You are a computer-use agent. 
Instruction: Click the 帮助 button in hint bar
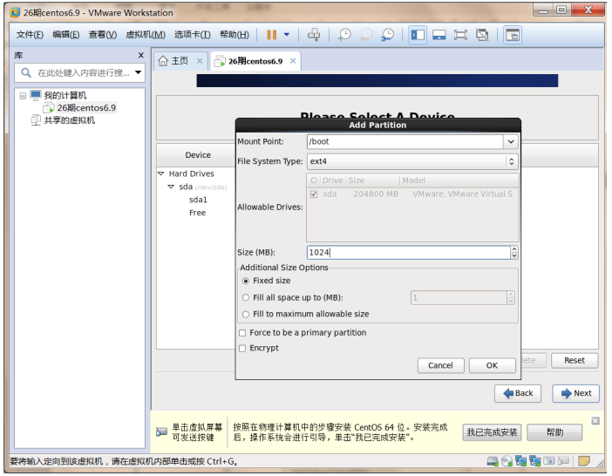pyautogui.click(x=554, y=432)
